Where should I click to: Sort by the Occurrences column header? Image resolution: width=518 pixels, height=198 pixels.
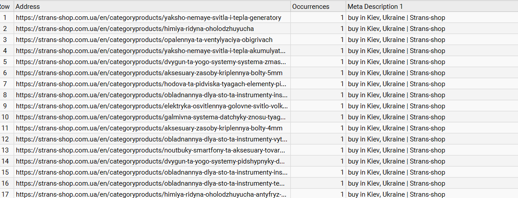[x=318, y=7]
